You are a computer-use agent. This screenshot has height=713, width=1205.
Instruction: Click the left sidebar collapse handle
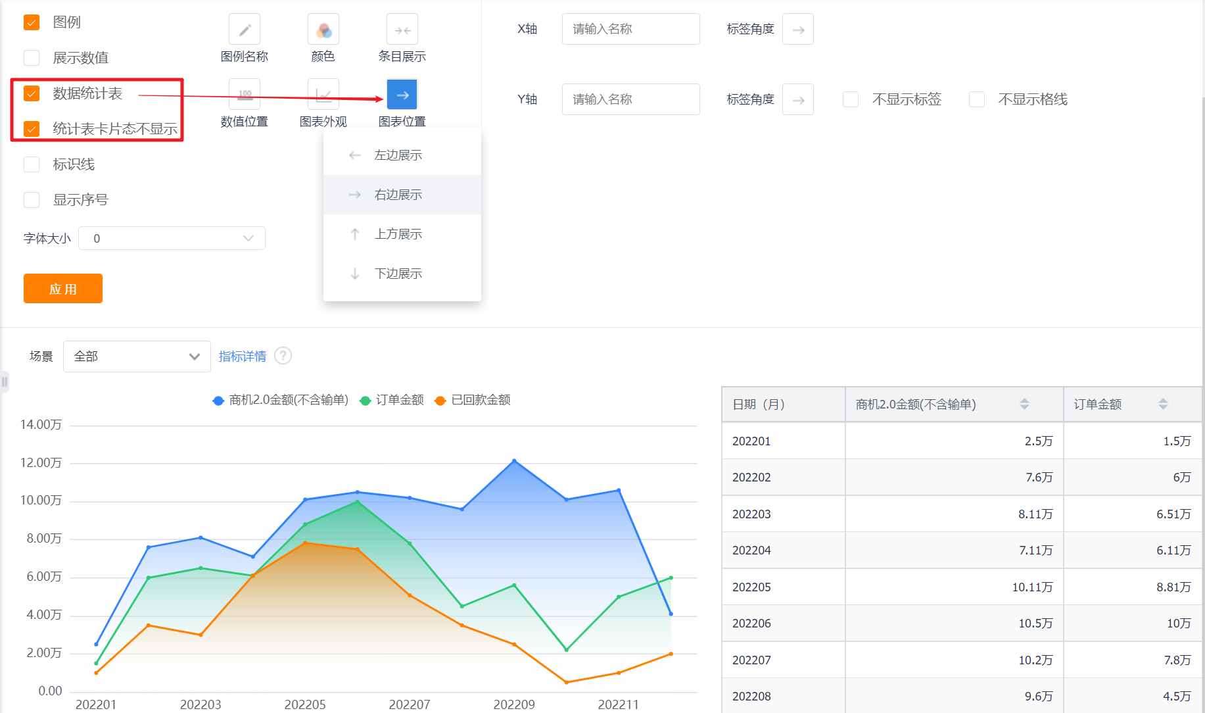coord(4,381)
